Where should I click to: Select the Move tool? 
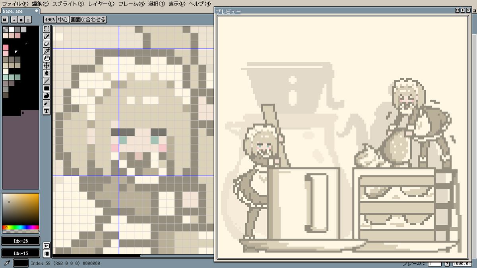point(47,66)
